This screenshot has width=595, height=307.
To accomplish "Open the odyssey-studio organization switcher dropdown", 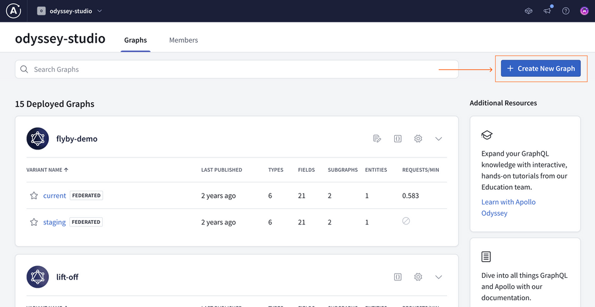I will (x=69, y=11).
